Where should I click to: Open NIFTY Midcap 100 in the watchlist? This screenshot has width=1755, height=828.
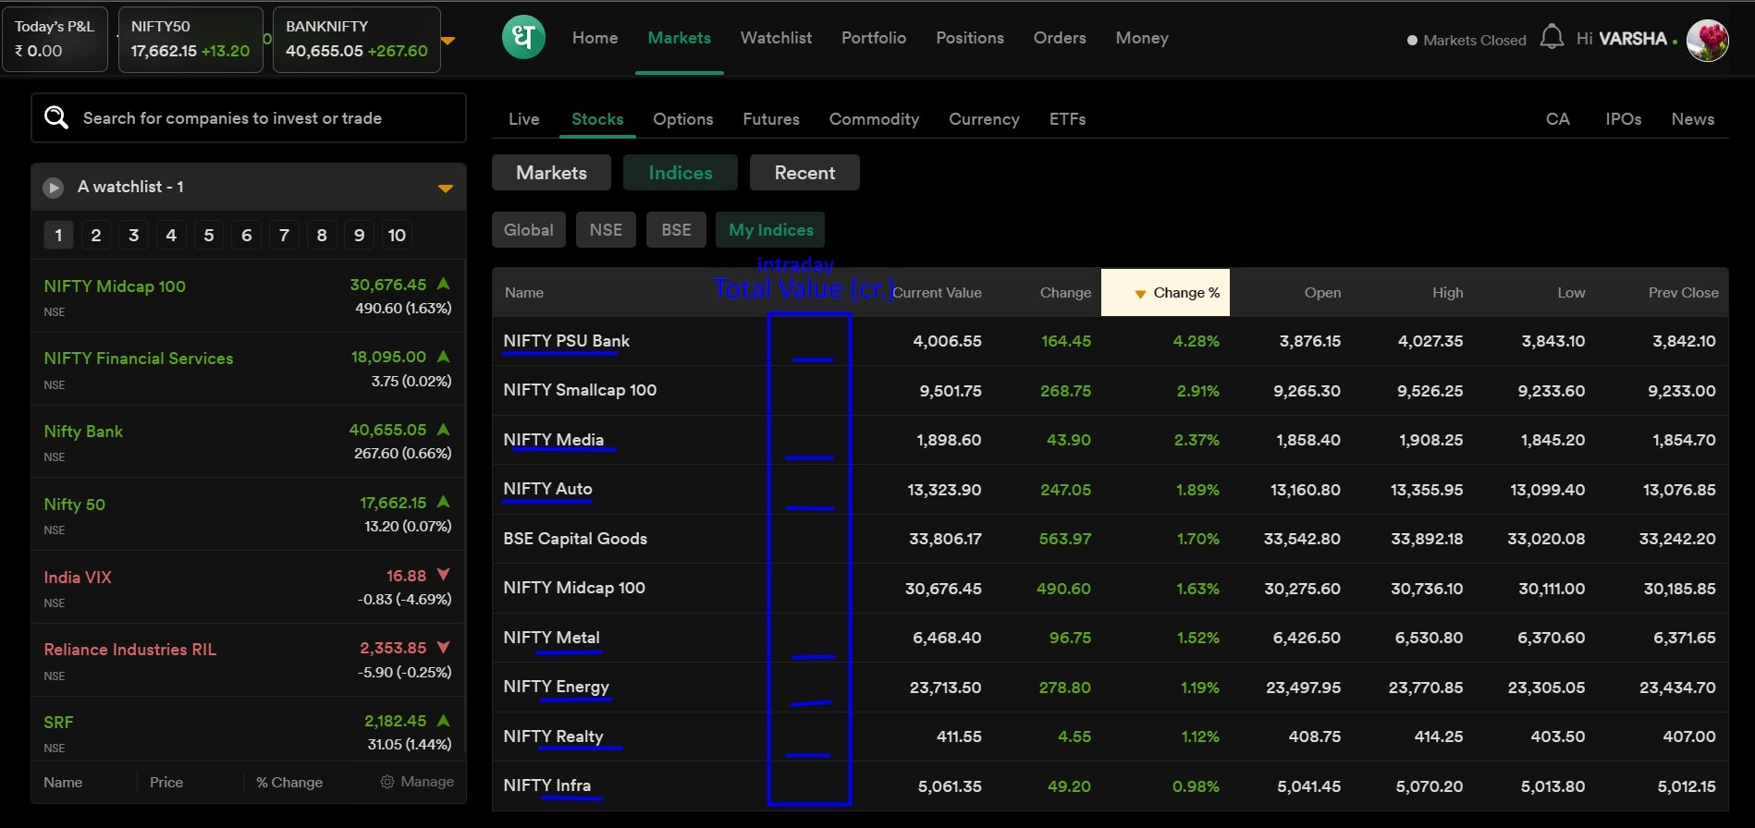[248, 297]
